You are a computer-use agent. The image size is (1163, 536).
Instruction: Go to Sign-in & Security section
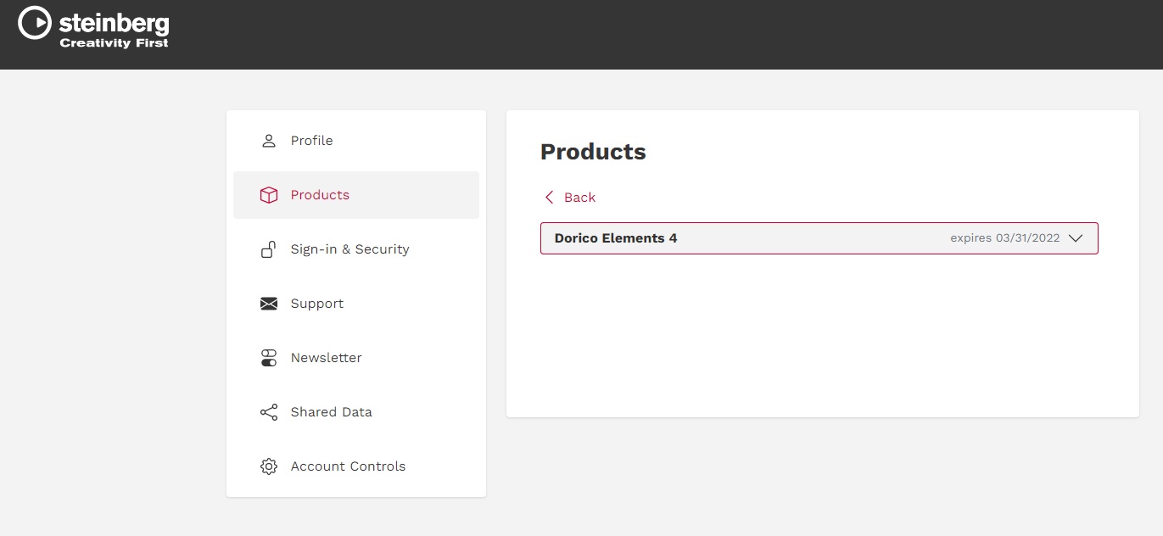coord(349,249)
